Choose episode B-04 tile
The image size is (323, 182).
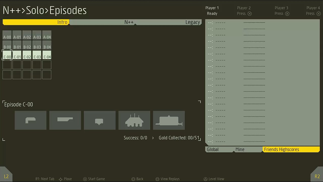point(47,45)
